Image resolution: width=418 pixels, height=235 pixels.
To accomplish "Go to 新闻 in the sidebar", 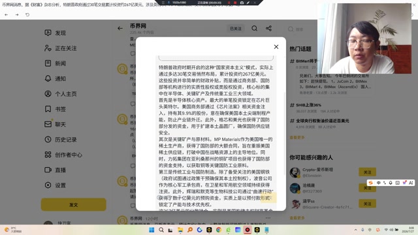I will [x=55, y=63].
